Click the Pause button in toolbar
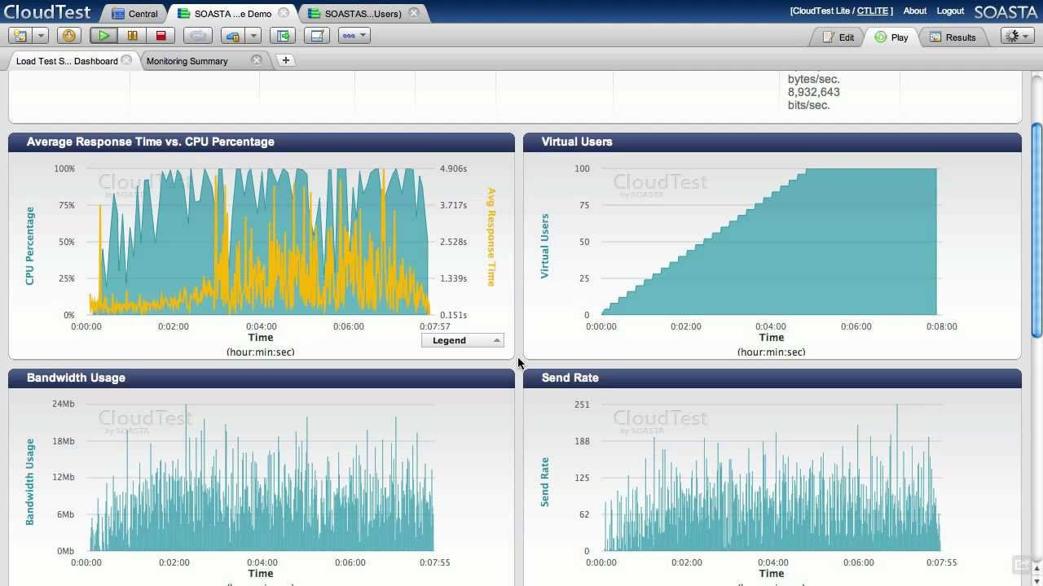This screenshot has height=586, width=1043. 132,36
